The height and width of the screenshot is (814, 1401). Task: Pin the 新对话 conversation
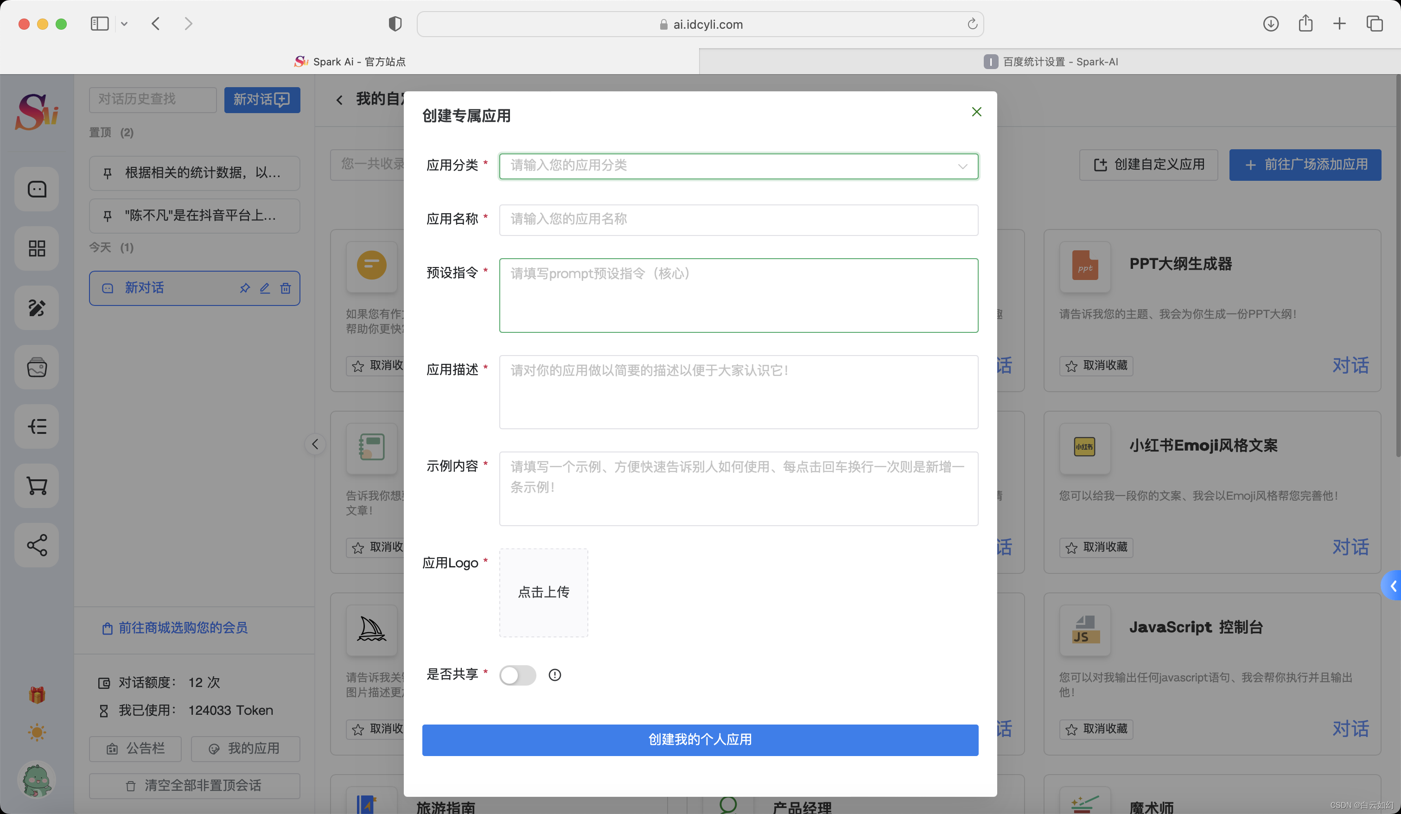pyautogui.click(x=245, y=288)
